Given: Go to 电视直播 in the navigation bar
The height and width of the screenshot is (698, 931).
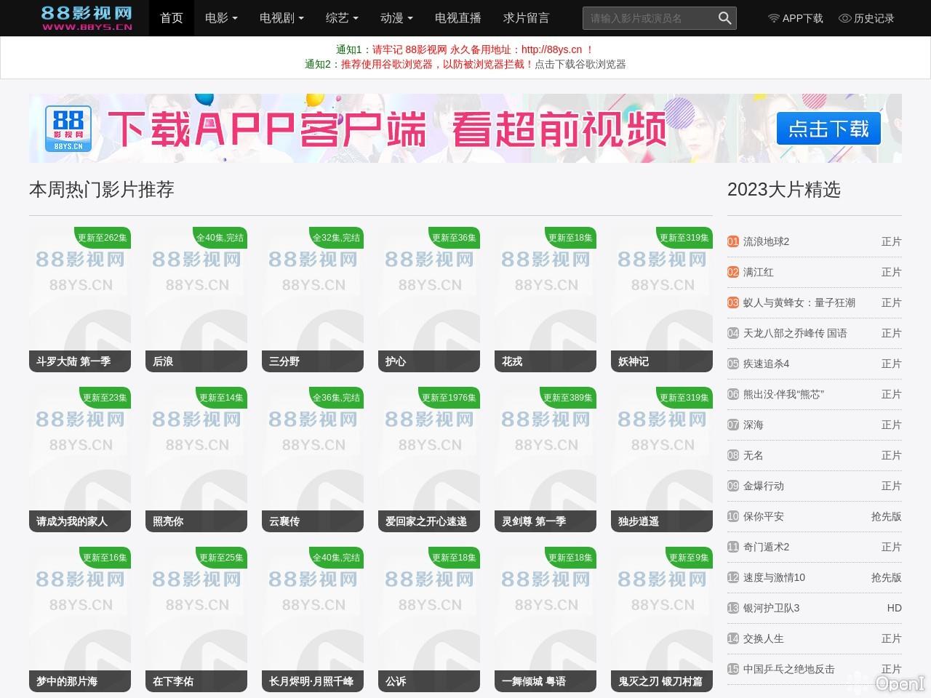Looking at the screenshot, I should pyautogui.click(x=457, y=18).
